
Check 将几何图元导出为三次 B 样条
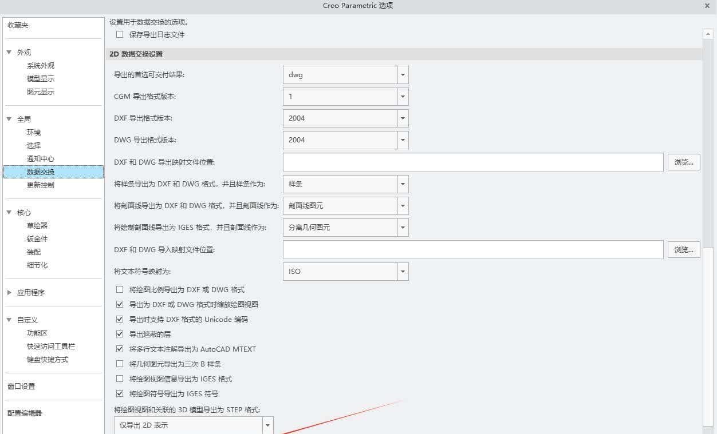(x=120, y=364)
